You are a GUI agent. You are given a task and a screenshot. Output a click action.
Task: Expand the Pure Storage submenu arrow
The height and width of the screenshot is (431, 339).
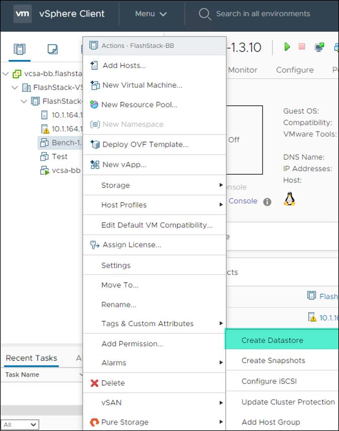click(x=221, y=422)
